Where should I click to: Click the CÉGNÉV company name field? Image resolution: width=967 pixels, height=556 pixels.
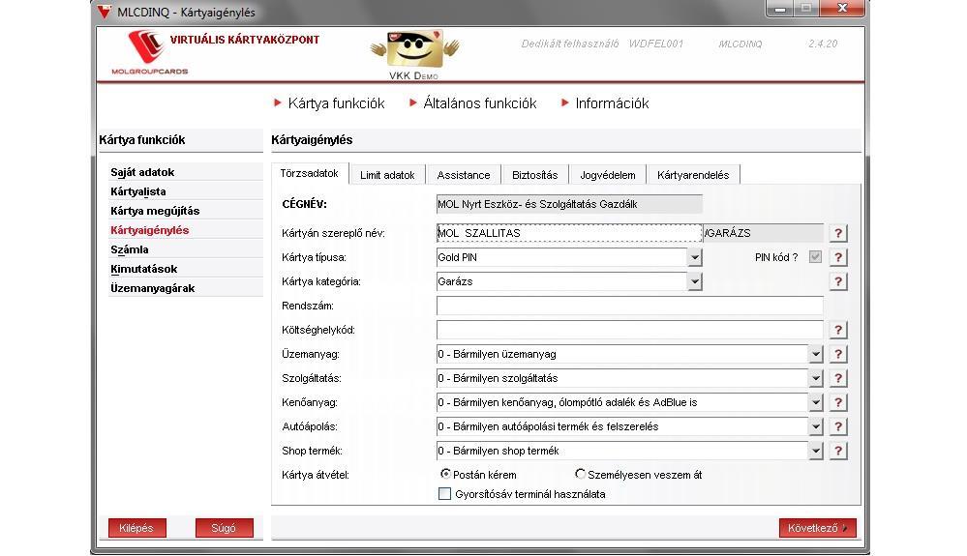coord(569,204)
